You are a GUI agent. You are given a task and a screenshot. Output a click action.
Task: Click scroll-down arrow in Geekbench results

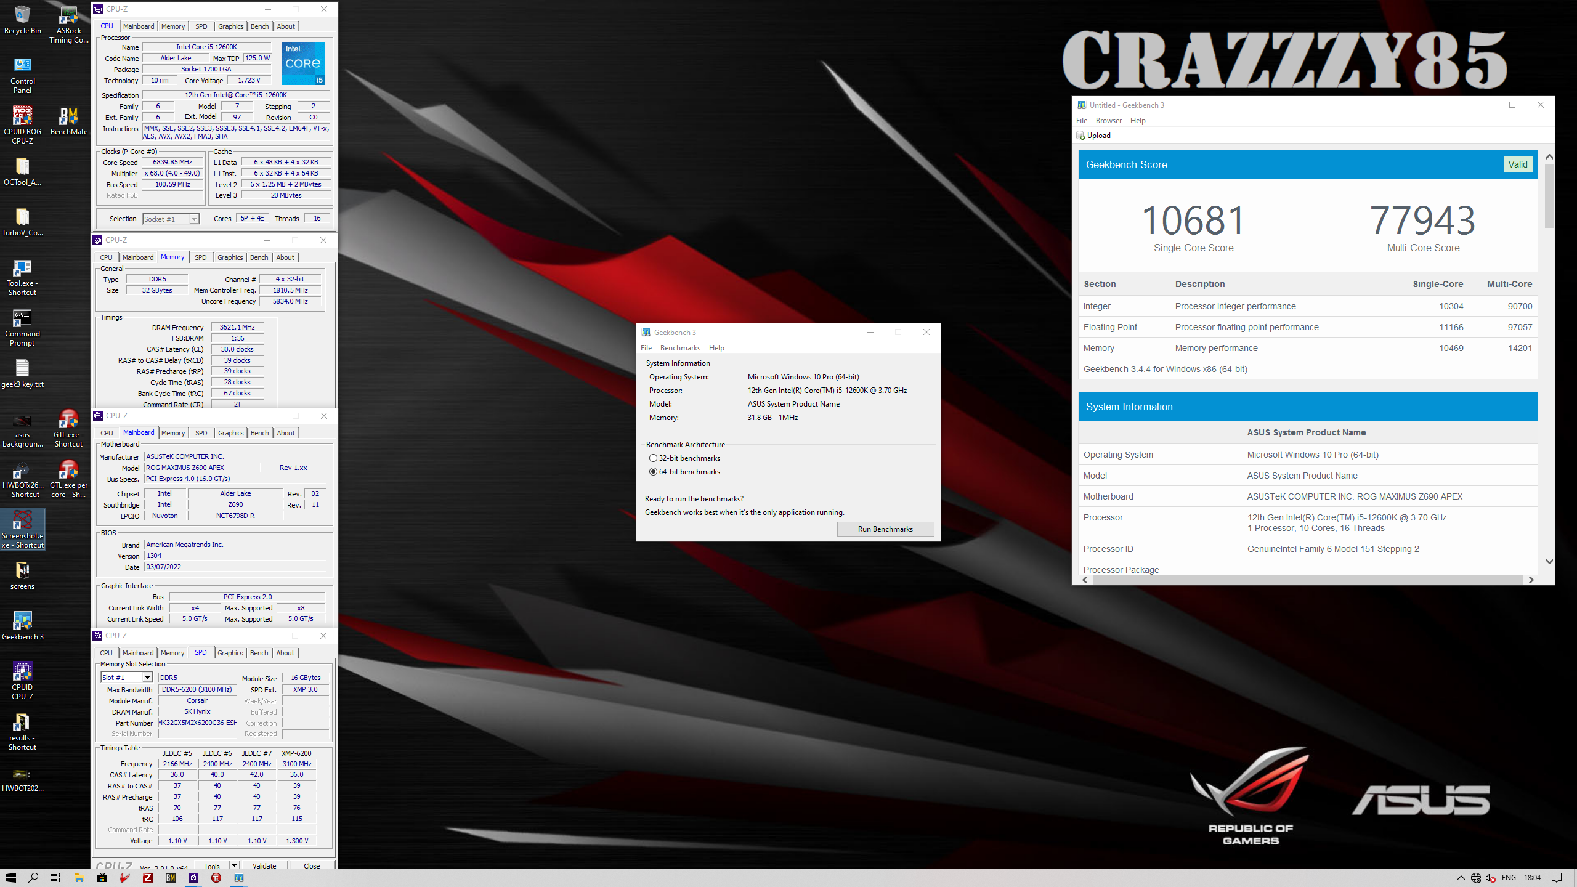[1549, 562]
